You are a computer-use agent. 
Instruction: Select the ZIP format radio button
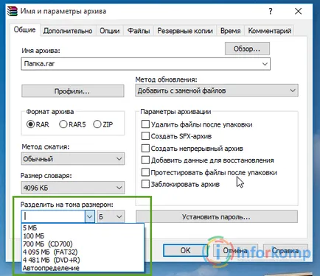click(x=97, y=124)
